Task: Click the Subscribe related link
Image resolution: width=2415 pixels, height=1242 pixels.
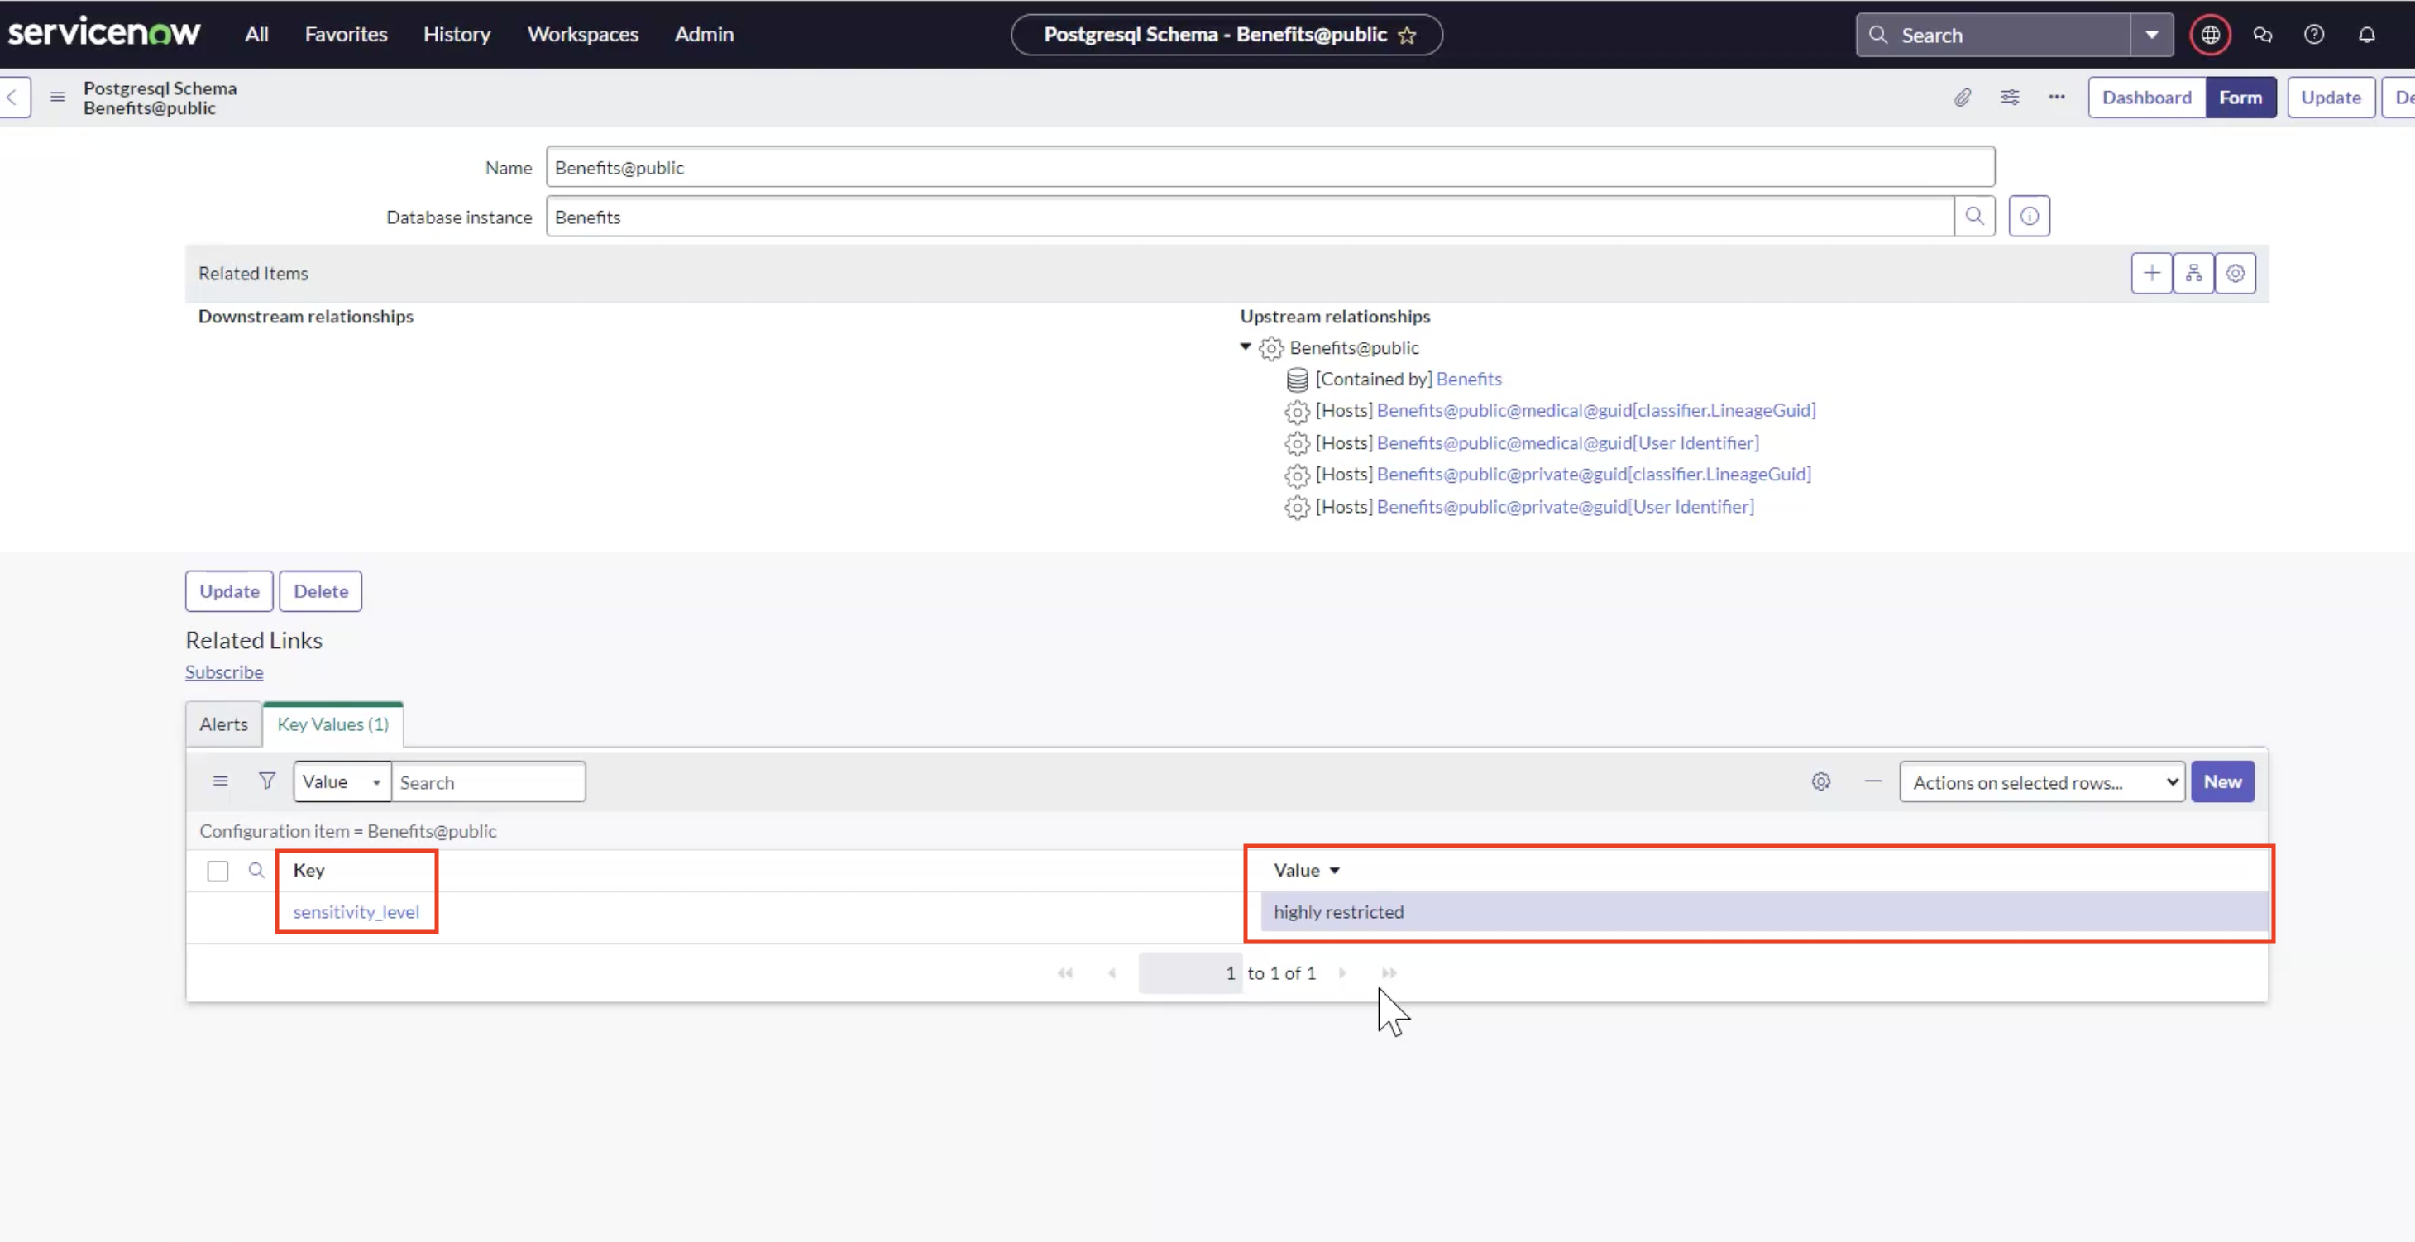Action: tap(224, 672)
